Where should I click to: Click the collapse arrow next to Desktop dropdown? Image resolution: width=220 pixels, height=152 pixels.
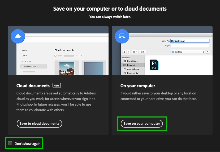pyautogui.click(x=208, y=52)
